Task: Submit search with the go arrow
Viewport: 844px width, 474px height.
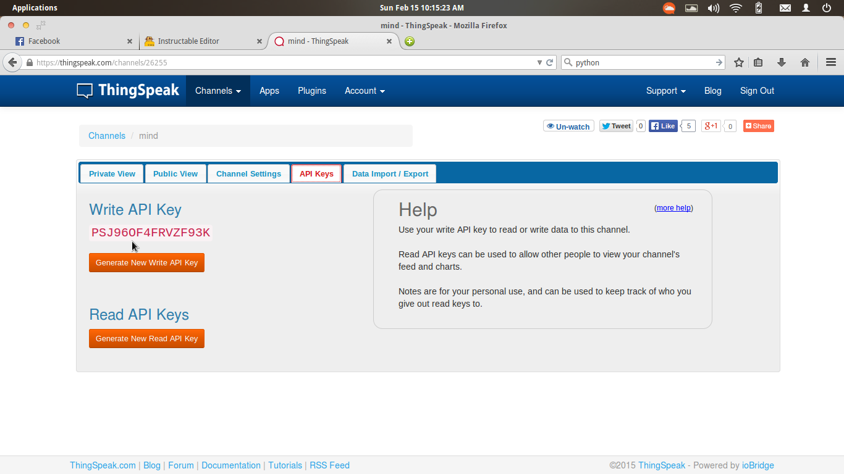Action: (x=719, y=62)
